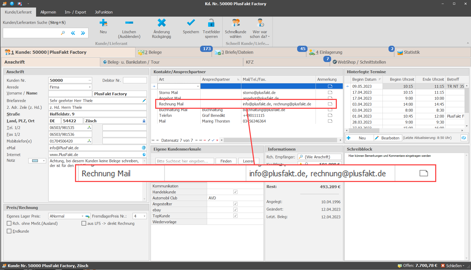Open the JoFunktion ribbon tab

(x=104, y=12)
